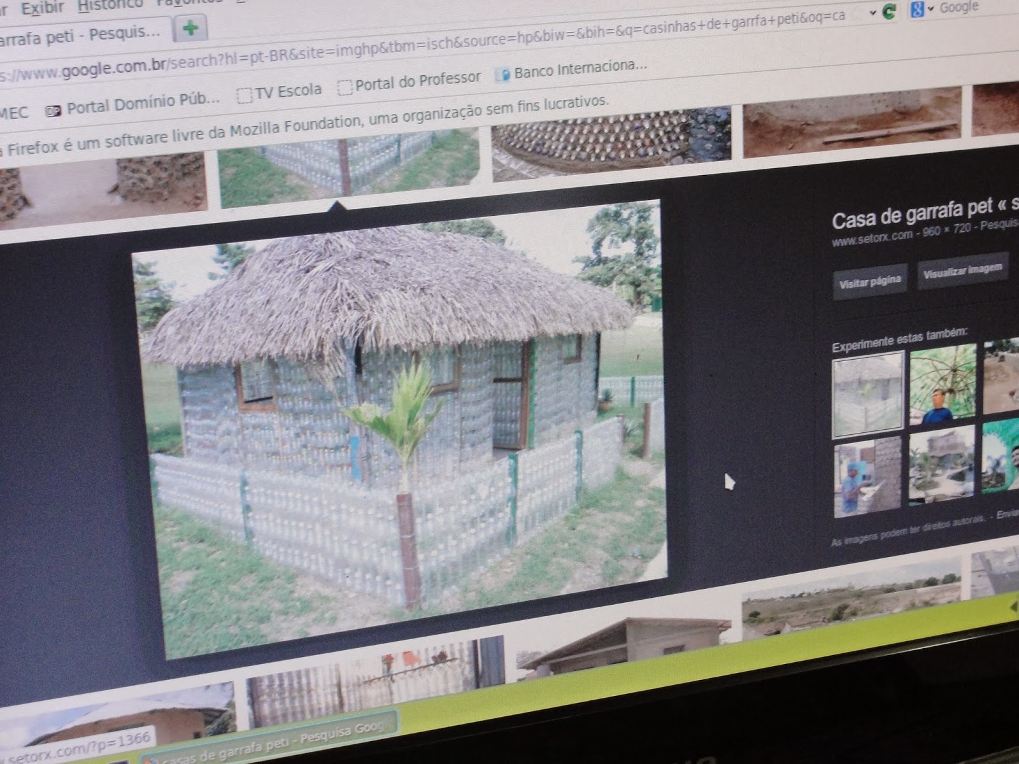Select related thumbnail of building with garden
This screenshot has width=1019, height=764.
pyautogui.click(x=942, y=465)
